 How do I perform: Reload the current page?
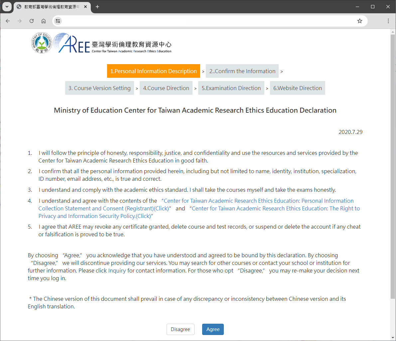point(32,21)
